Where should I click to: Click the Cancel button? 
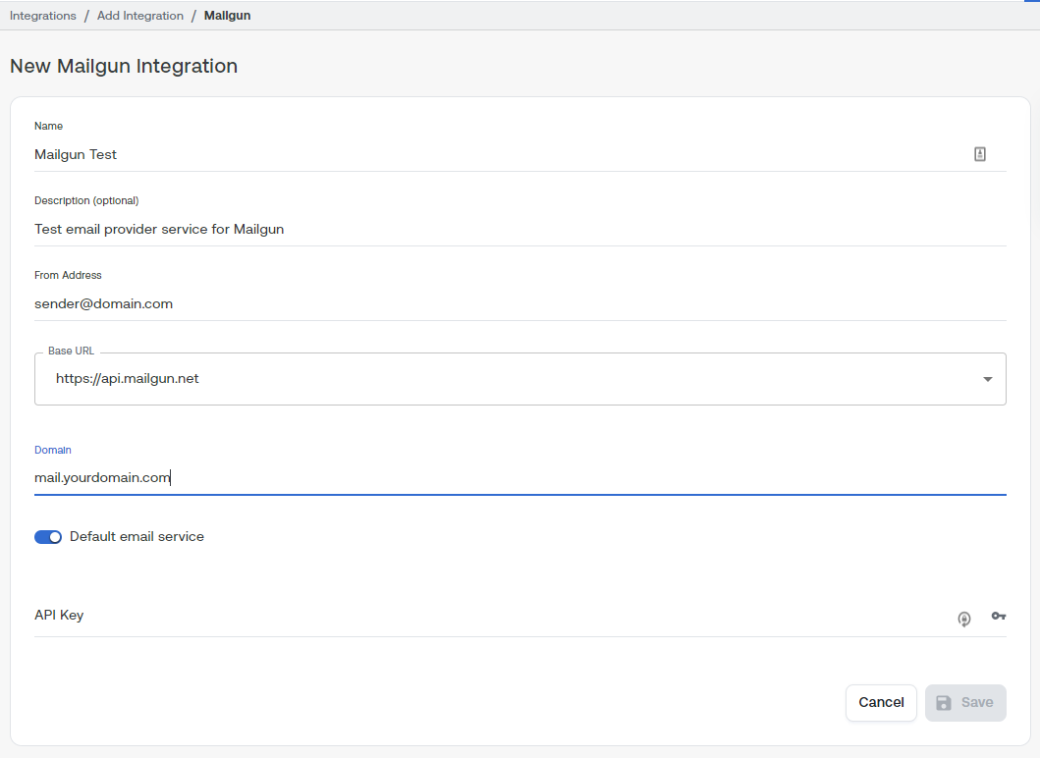point(881,702)
